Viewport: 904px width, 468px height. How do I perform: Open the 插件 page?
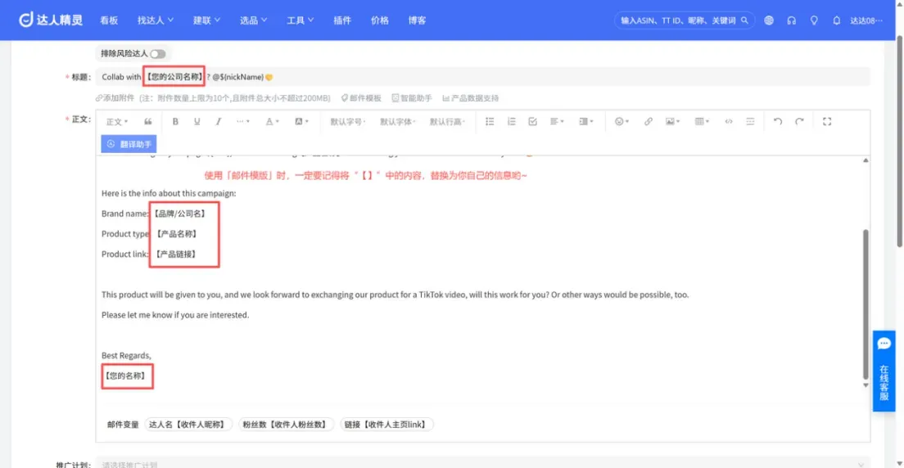[x=342, y=20]
